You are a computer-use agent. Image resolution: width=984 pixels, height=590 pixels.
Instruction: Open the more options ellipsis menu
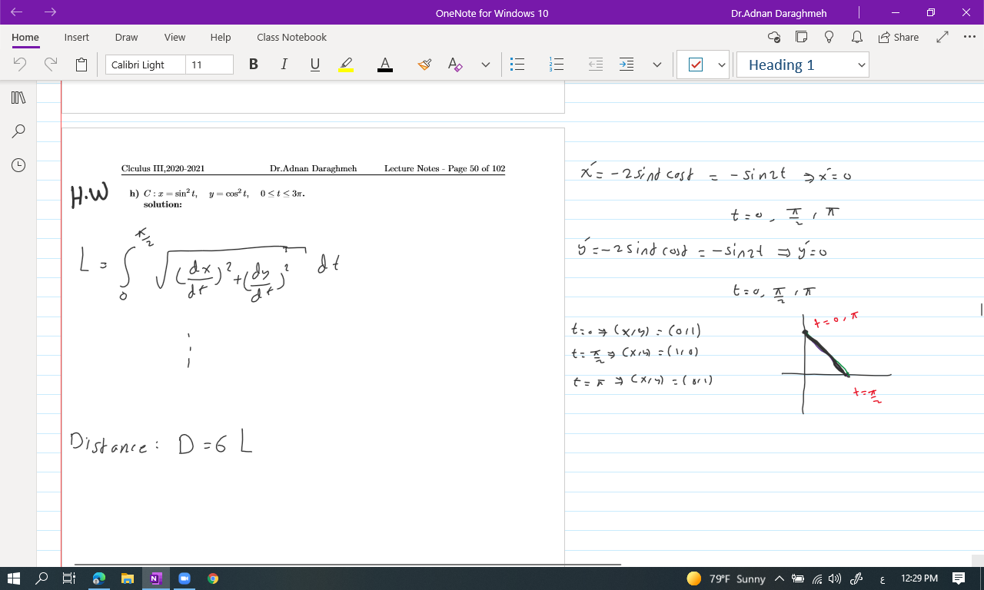tap(969, 37)
